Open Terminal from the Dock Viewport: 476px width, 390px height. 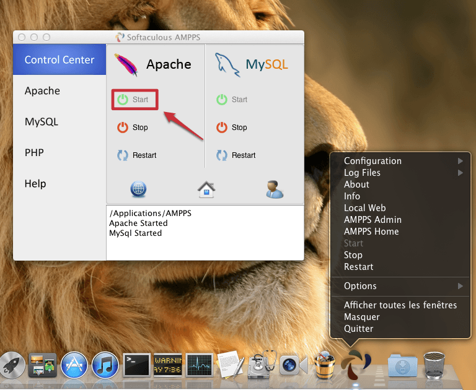(136, 365)
